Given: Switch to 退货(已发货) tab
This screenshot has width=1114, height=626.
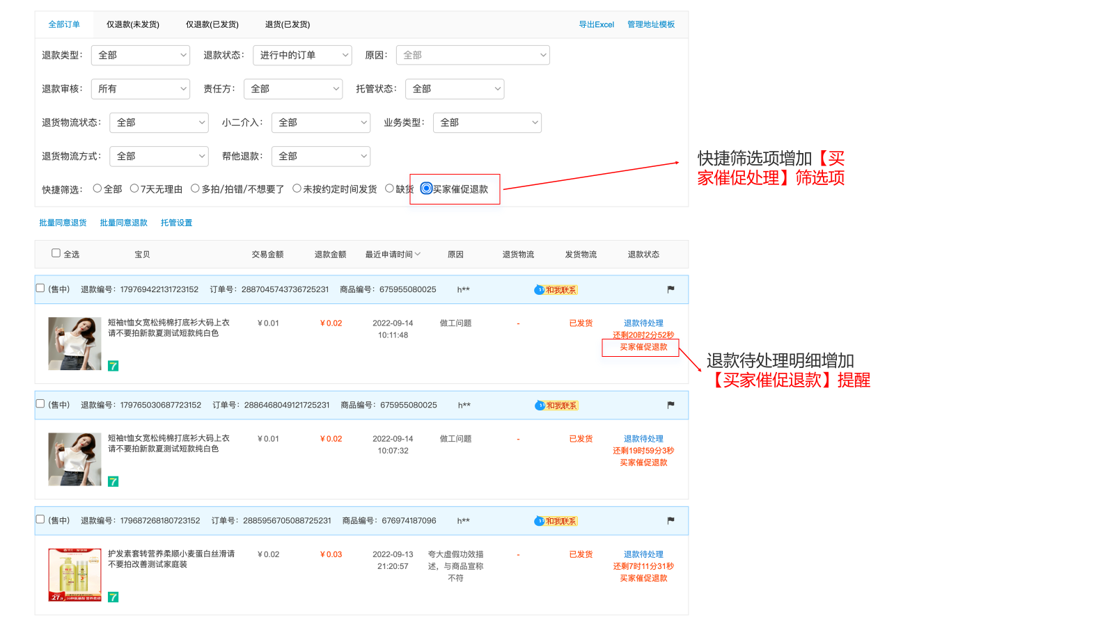Looking at the screenshot, I should pyautogui.click(x=287, y=24).
